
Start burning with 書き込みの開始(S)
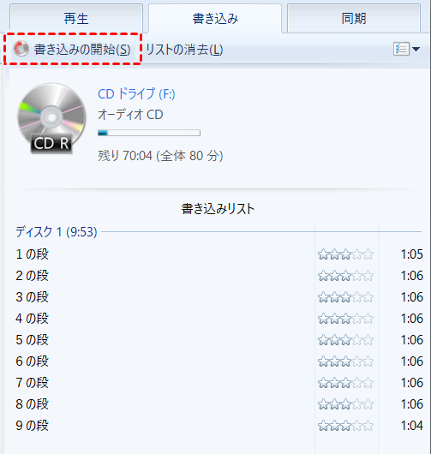tap(73, 49)
